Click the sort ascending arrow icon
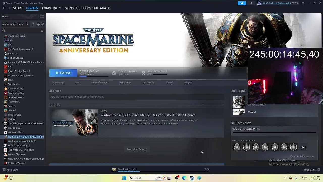This screenshot has width=323, height=182. pos(33,24)
